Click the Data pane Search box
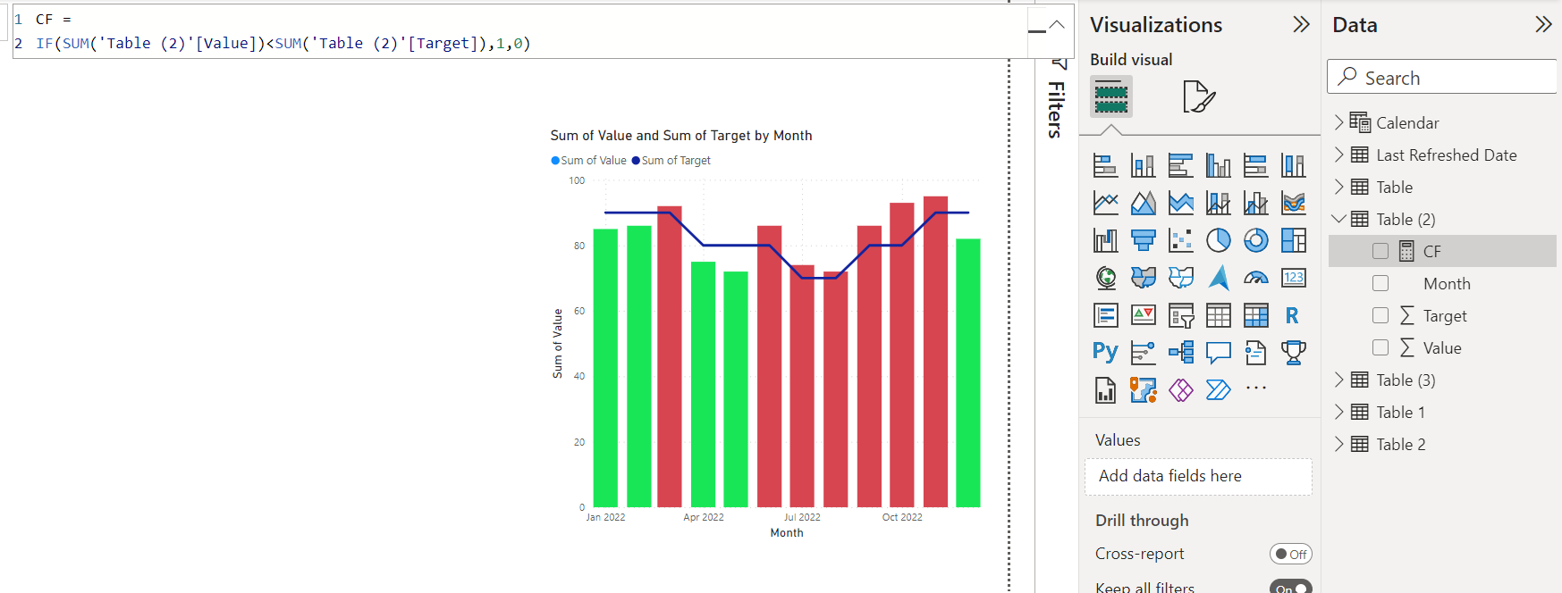This screenshot has width=1562, height=593. click(x=1442, y=78)
